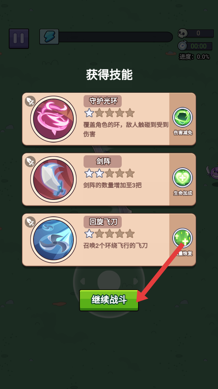The width and height of the screenshot is (218, 389).
Task: Continue with the 继续战斗 button
Action: 109,300
